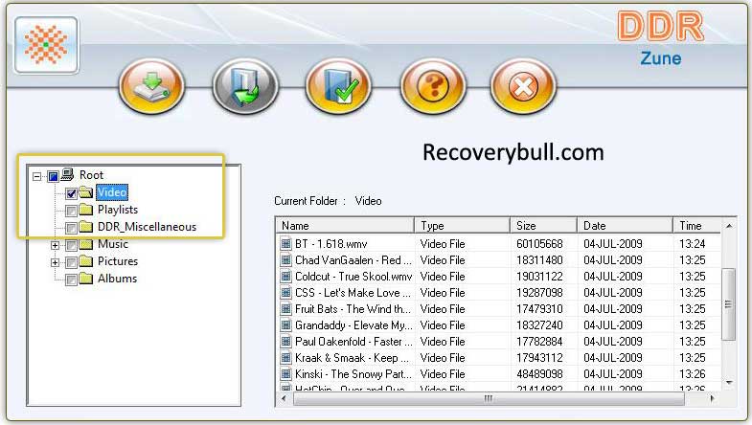
Task: Click size value 18311480
Action: (539, 260)
